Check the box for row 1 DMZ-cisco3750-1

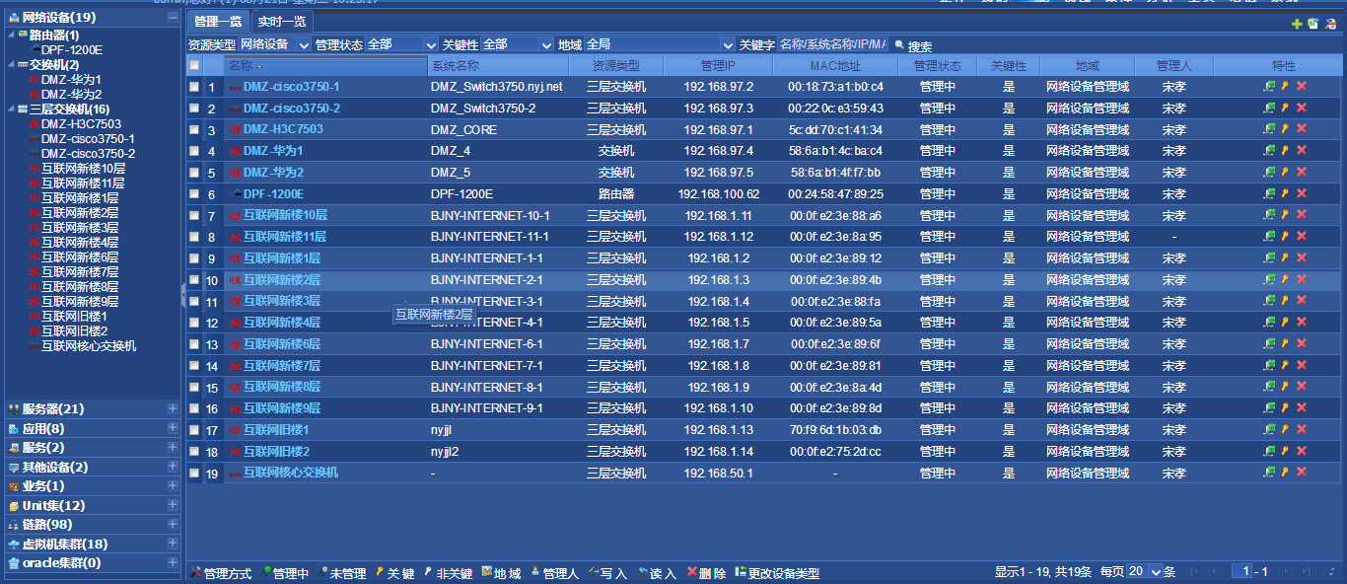(x=194, y=87)
